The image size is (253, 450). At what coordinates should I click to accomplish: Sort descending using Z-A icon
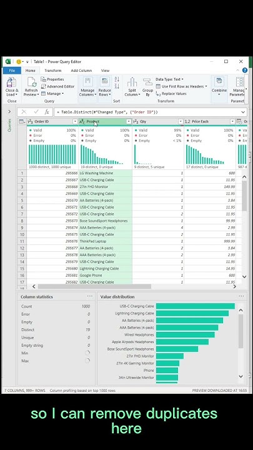click(117, 86)
